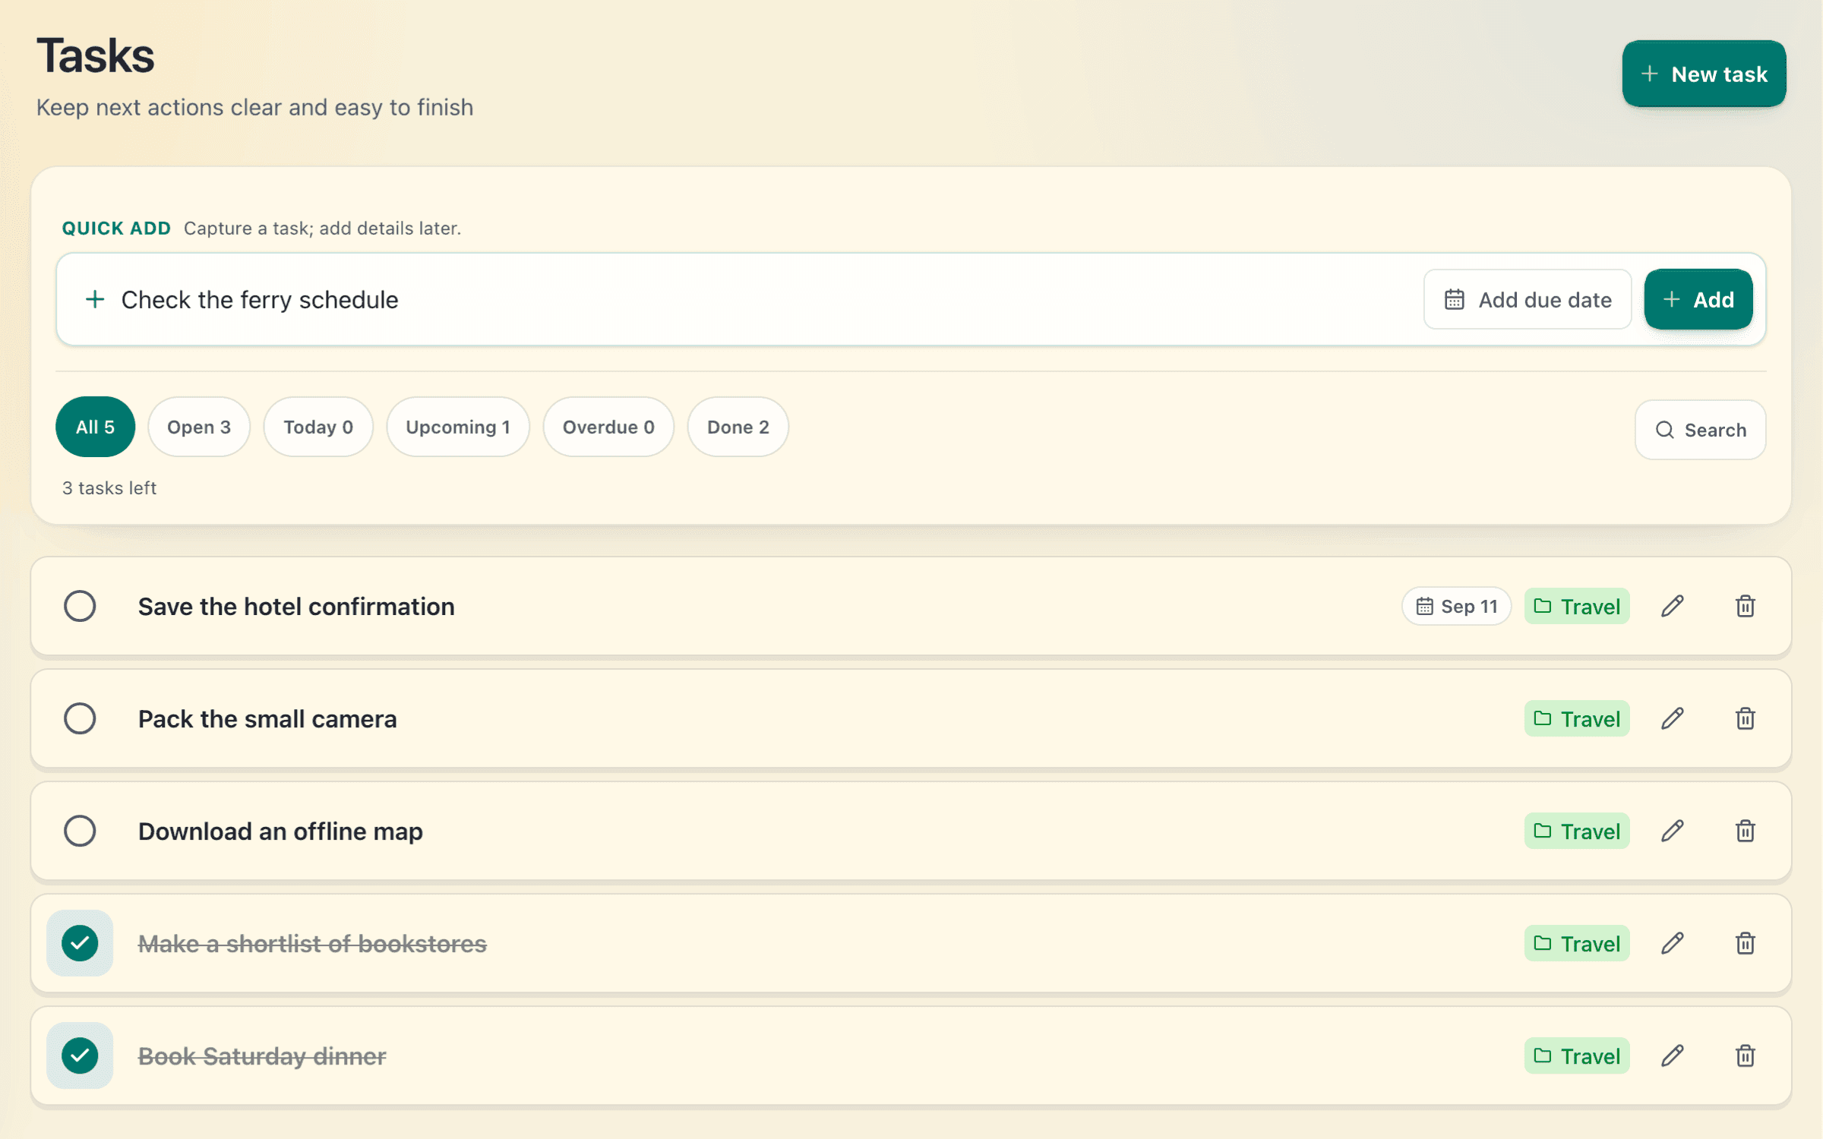
Task: Select the Upcoming 1 filter
Action: (x=458, y=427)
